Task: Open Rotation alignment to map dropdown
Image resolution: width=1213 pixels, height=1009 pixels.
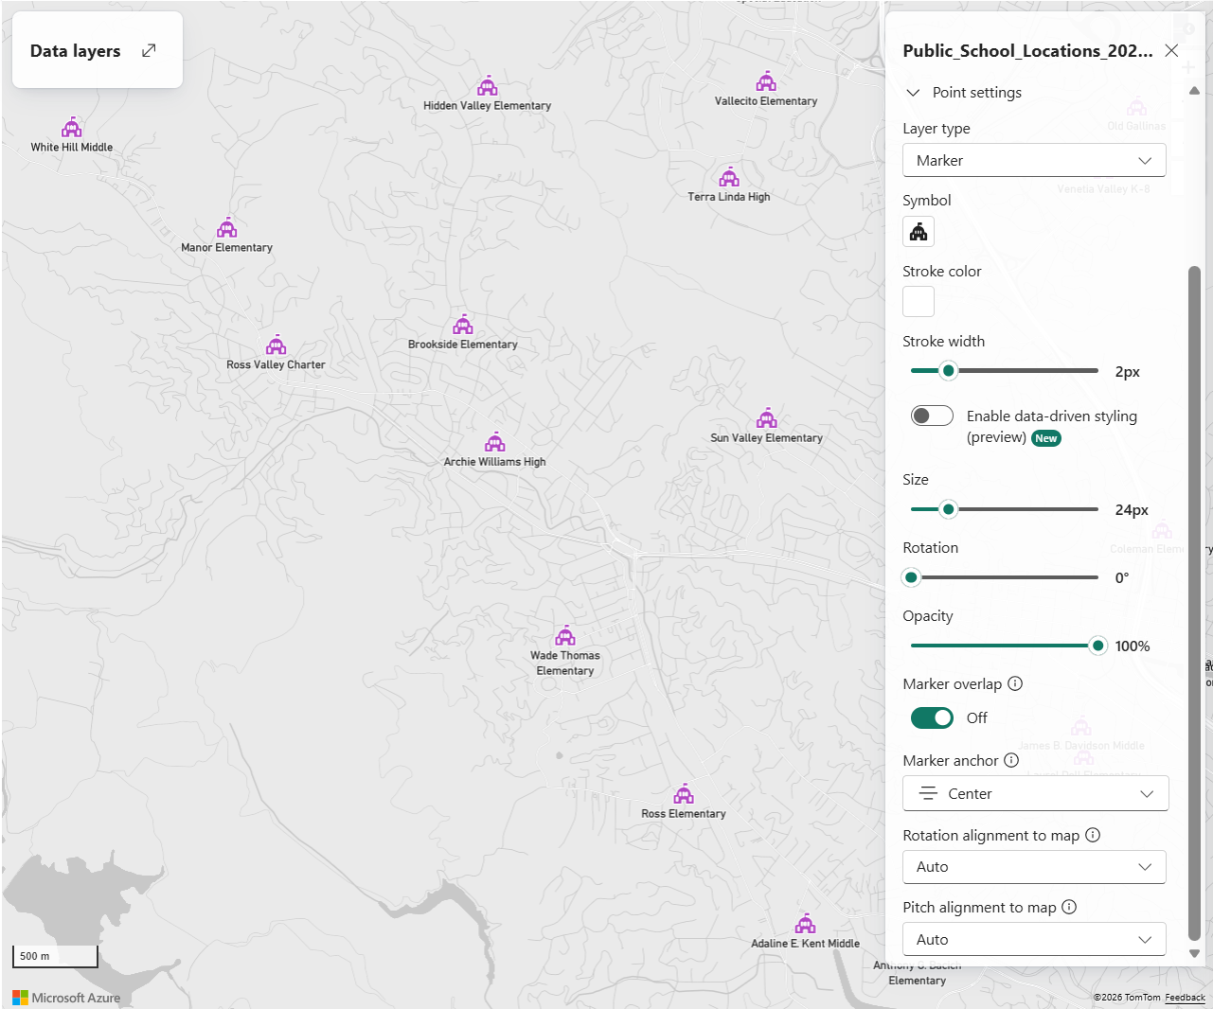Action: point(1034,867)
